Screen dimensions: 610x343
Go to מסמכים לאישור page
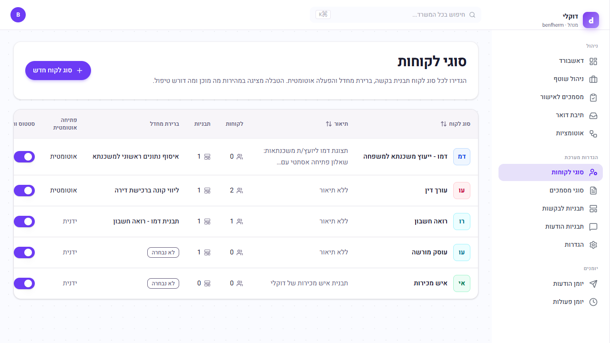pyautogui.click(x=551, y=97)
